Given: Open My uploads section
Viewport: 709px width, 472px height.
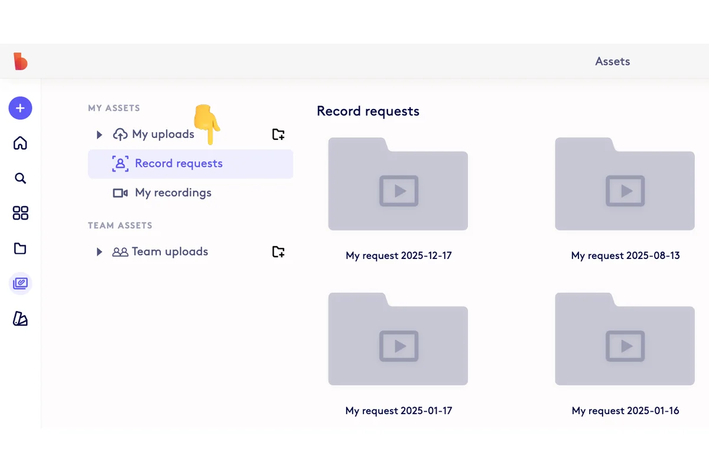Looking at the screenshot, I should point(162,135).
